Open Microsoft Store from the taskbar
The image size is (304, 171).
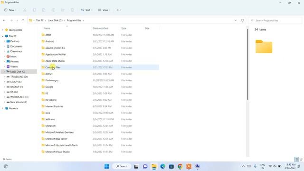click(171, 166)
